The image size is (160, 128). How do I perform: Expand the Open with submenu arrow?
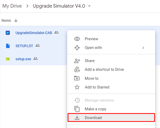pos(143,48)
